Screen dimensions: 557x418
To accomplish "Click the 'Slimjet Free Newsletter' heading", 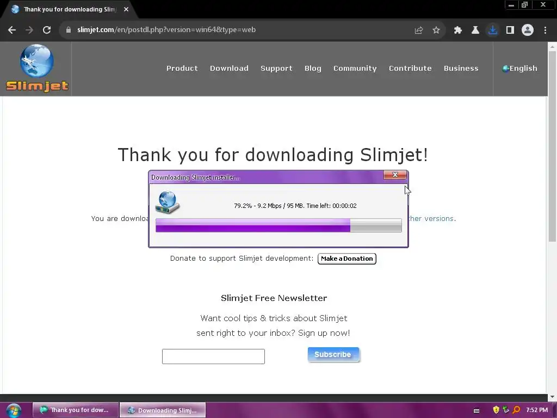I will (x=274, y=298).
